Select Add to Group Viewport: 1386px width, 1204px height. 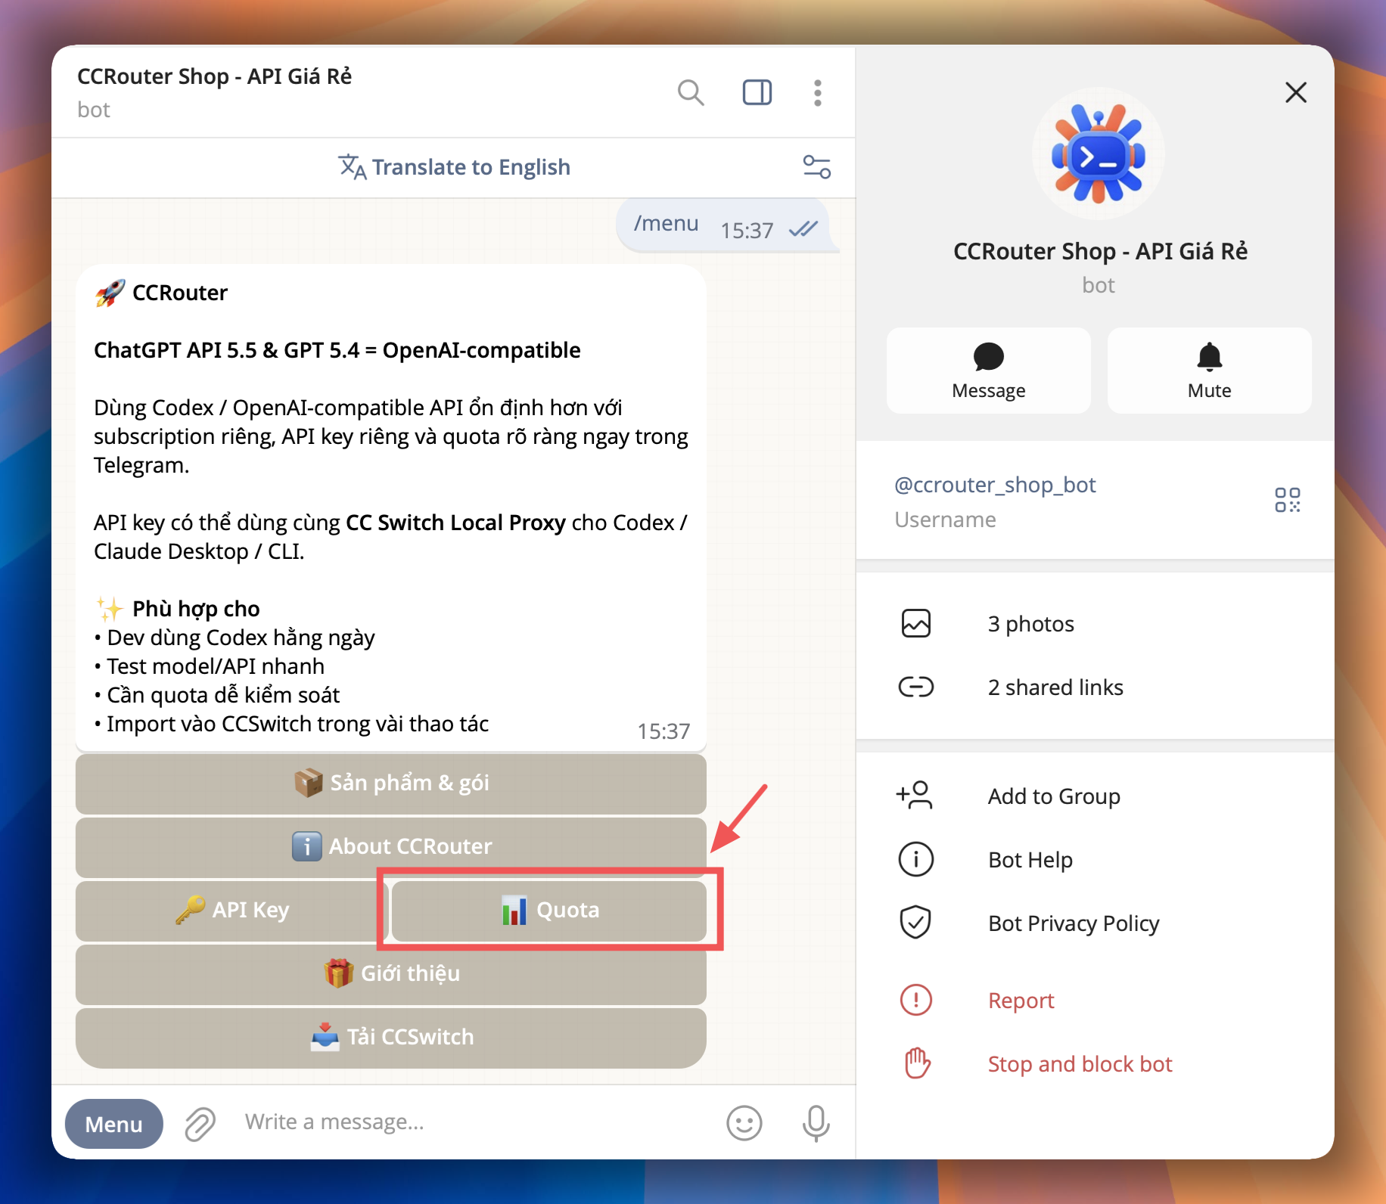pos(1095,796)
